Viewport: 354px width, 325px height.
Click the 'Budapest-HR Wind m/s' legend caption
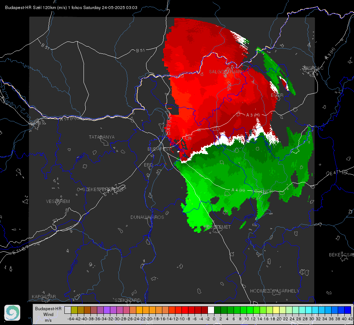click(48, 315)
